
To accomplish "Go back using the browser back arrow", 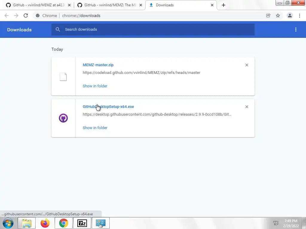I will click(x=7, y=16).
